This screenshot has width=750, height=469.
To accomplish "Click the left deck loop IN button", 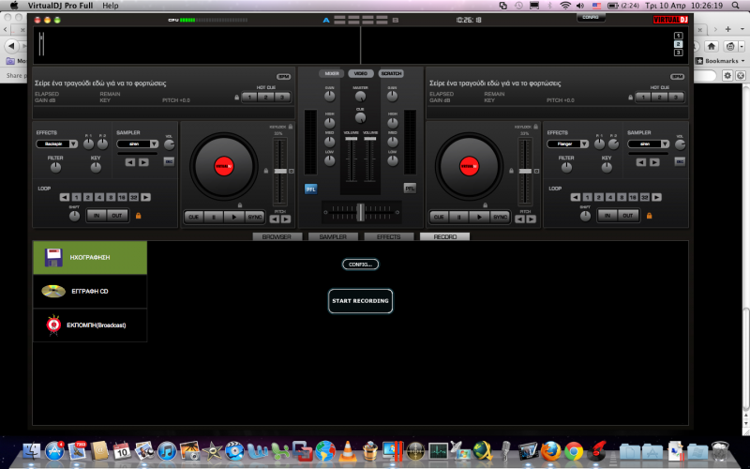I will 97,216.
